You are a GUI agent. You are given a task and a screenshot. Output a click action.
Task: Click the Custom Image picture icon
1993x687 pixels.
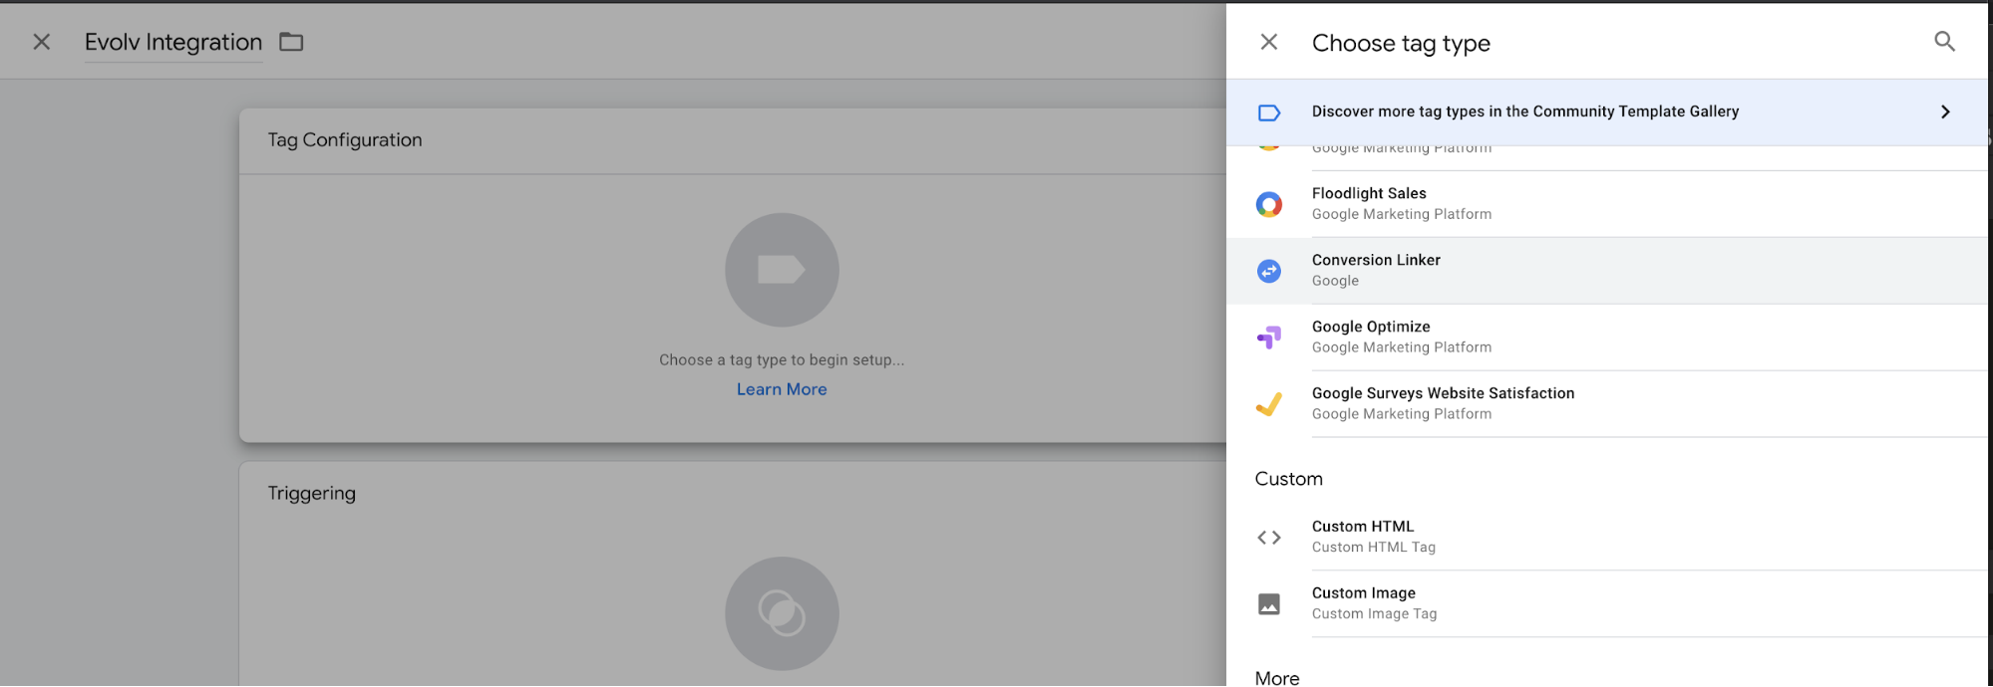point(1269,604)
